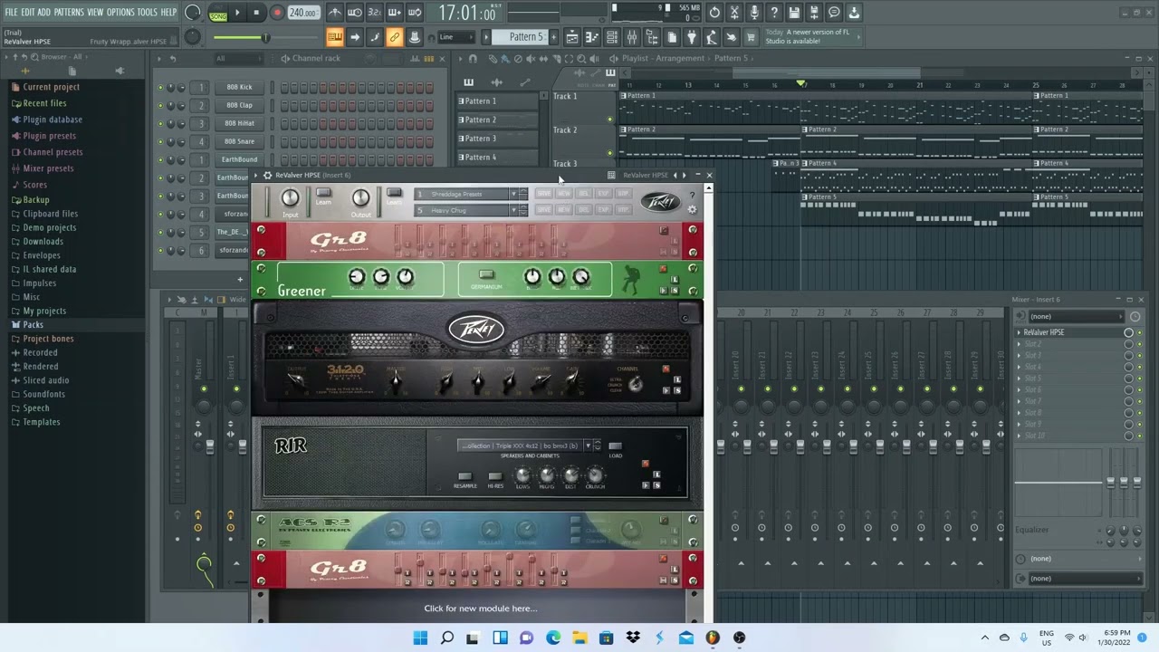
Task: Open the content library shopping cart icon
Action: tap(752, 37)
